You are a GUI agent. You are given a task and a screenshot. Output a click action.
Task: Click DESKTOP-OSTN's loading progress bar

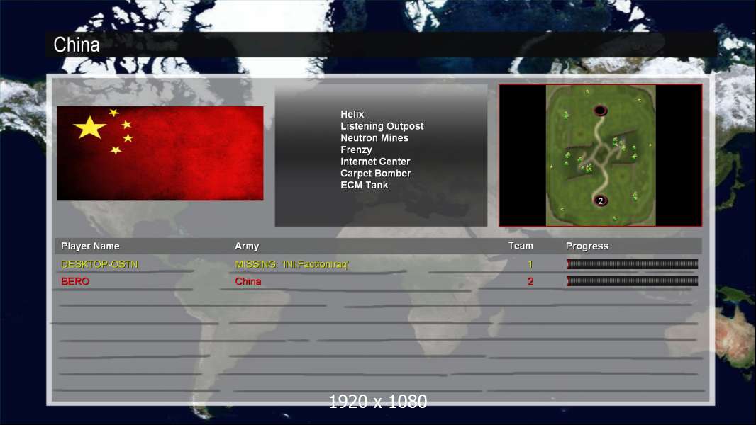632,263
